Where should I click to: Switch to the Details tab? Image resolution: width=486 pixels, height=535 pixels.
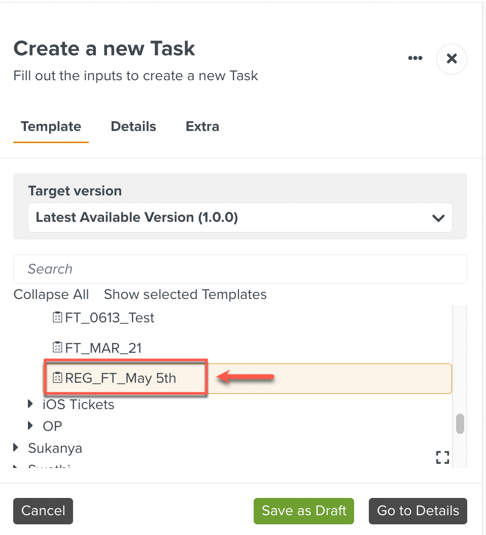[133, 126]
